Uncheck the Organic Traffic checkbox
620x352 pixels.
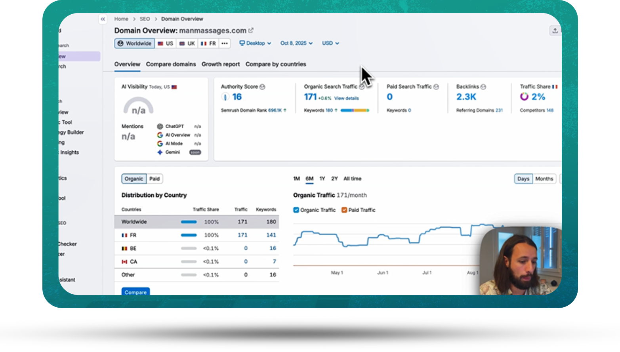(296, 210)
